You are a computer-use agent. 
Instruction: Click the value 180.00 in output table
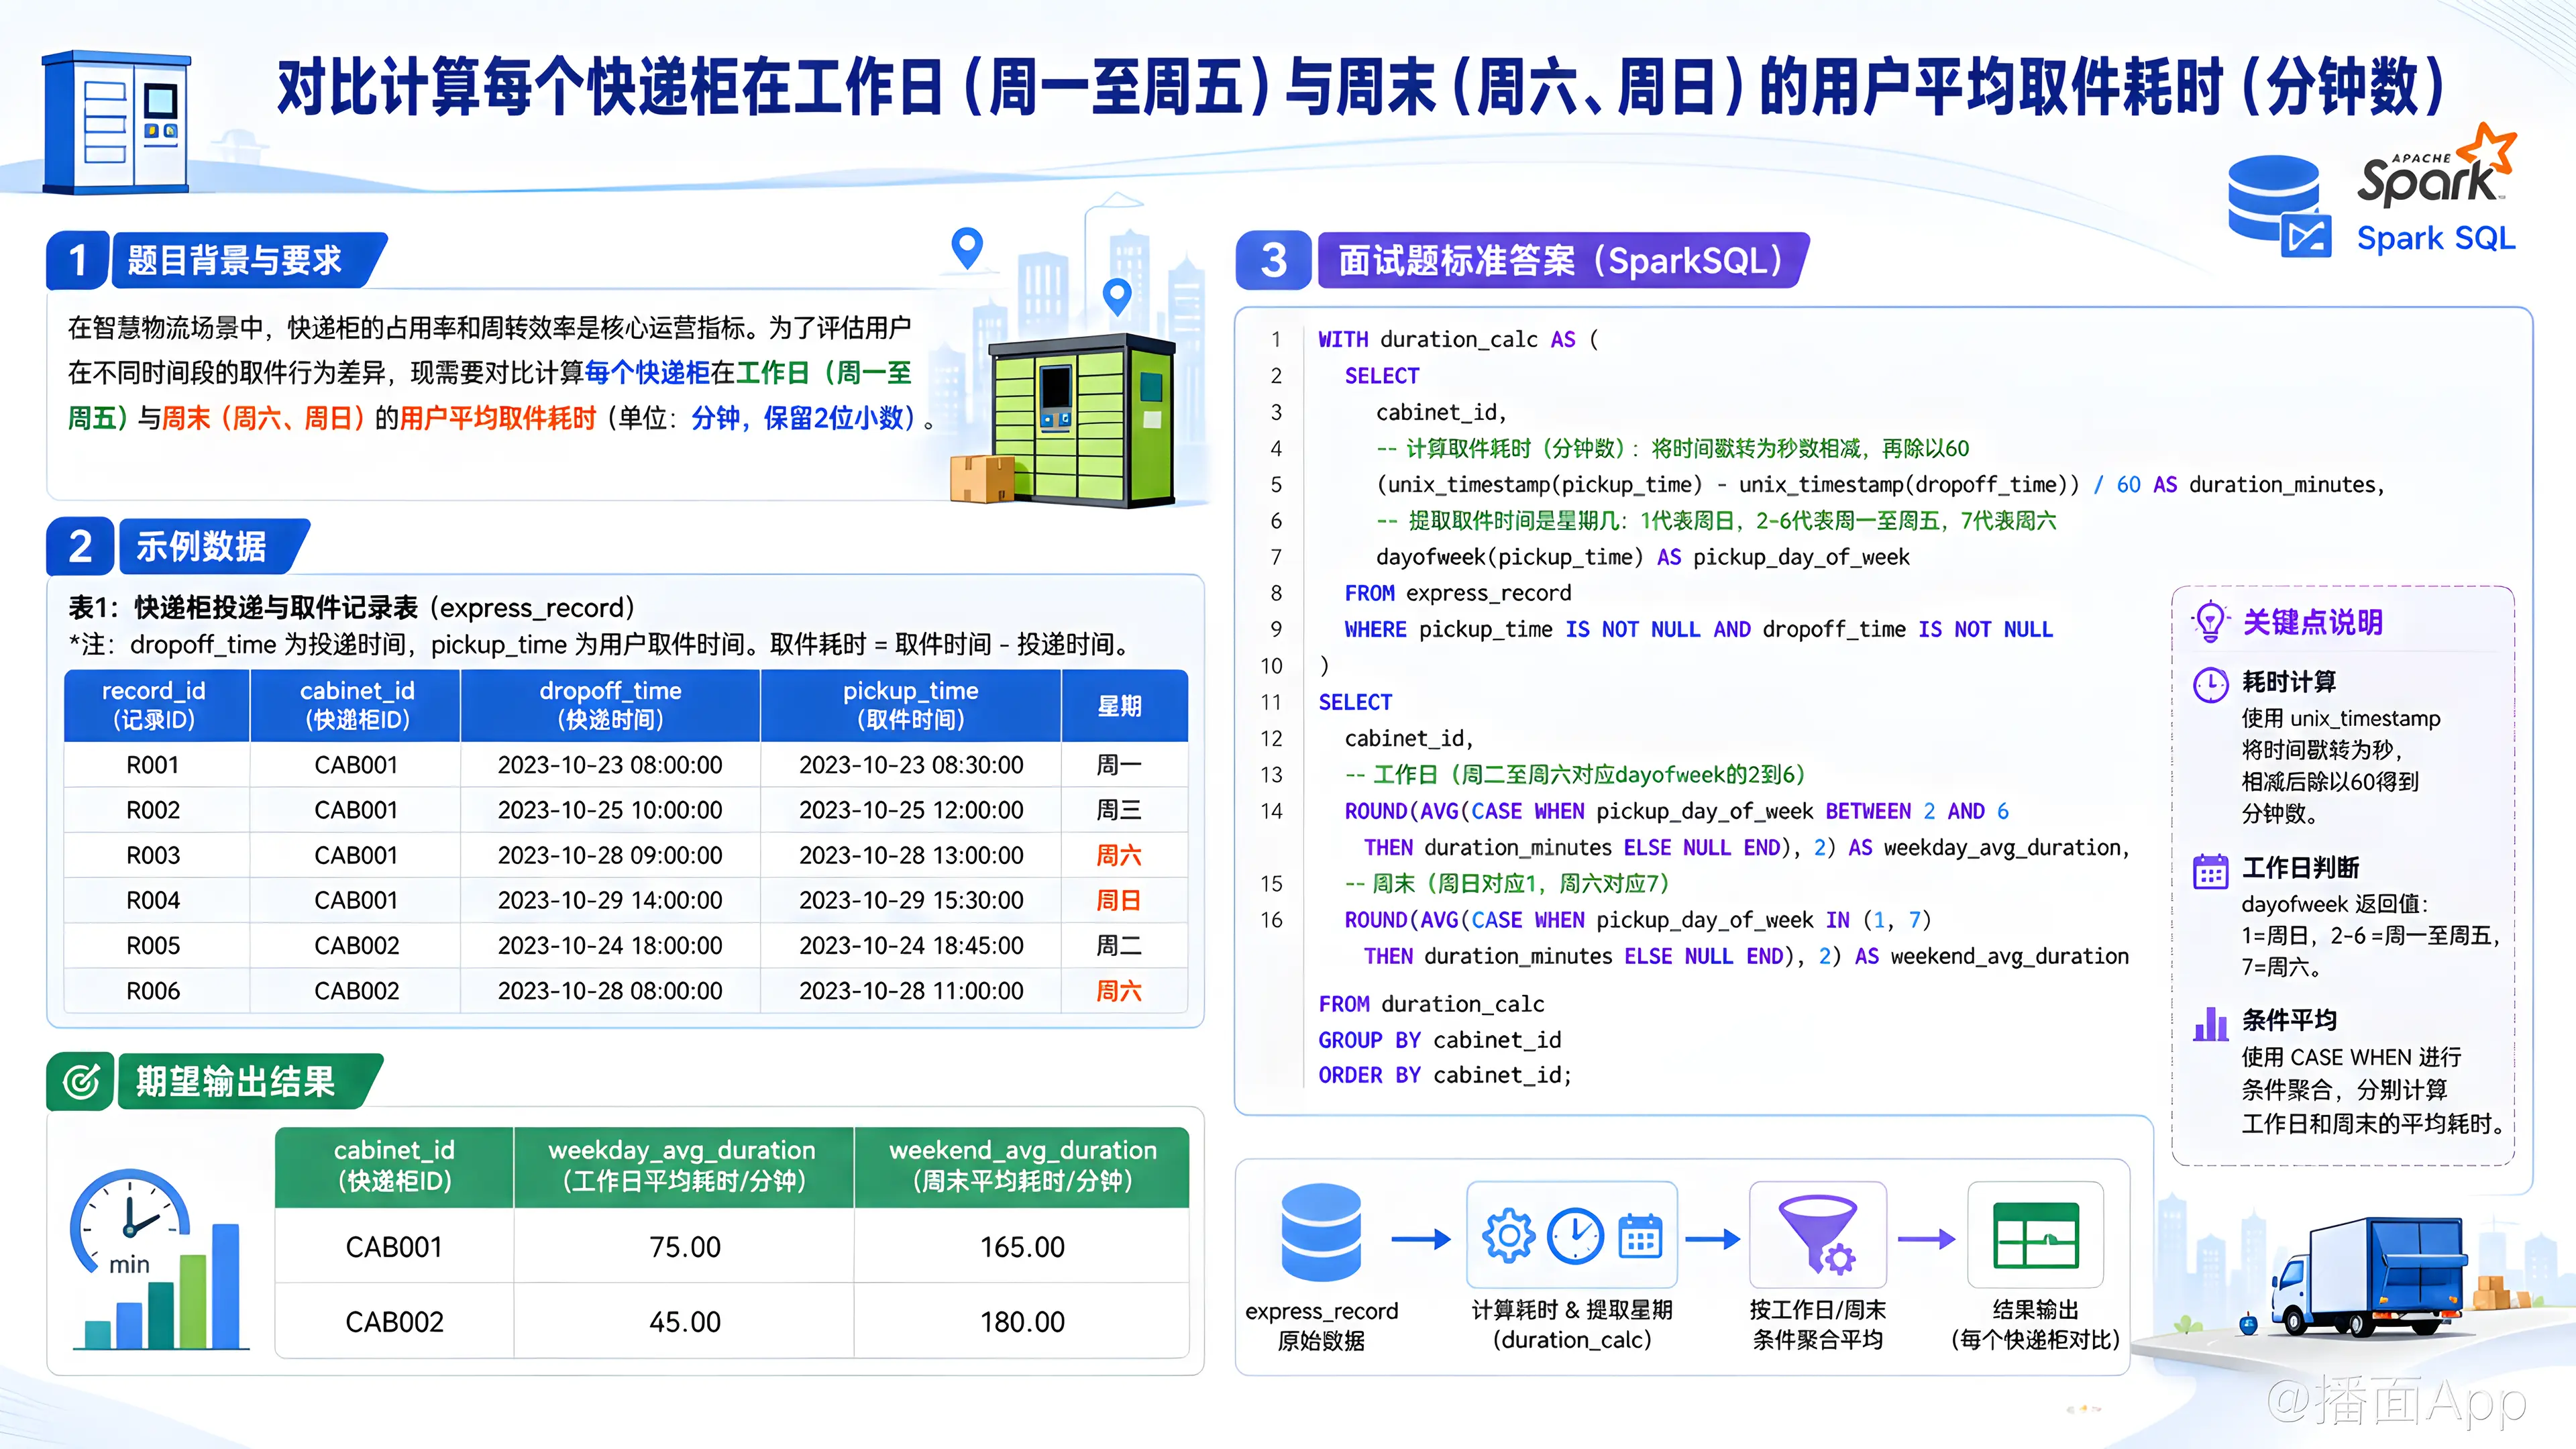(x=1022, y=1321)
